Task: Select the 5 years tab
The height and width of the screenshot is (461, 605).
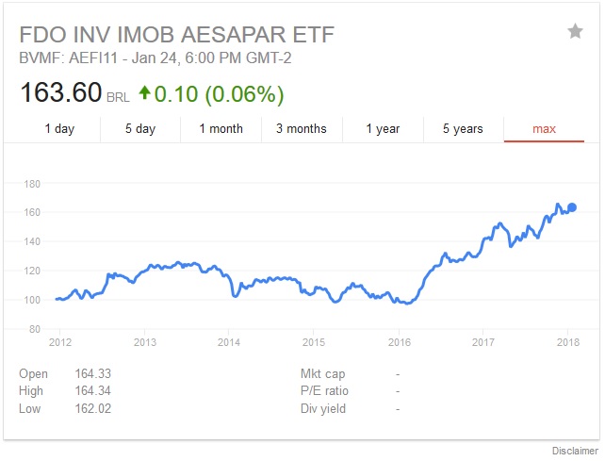Action: coord(464,129)
